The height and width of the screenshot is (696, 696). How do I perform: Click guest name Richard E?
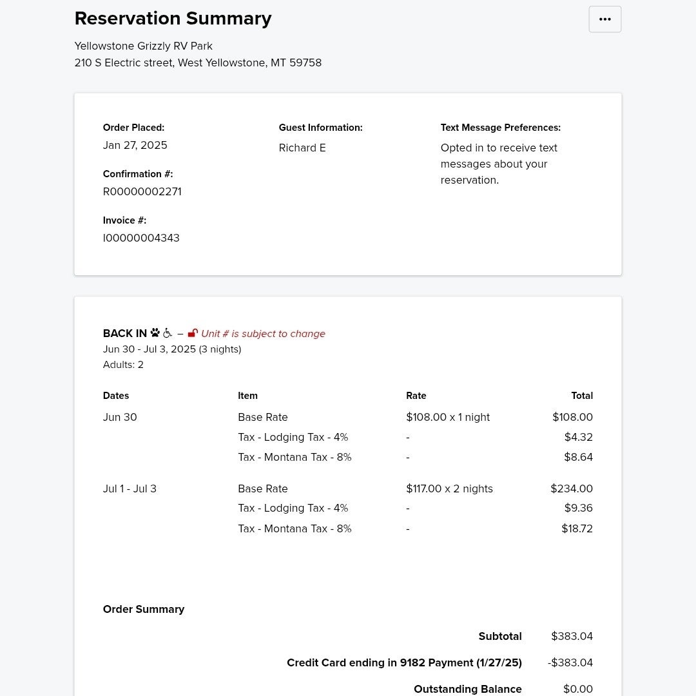[x=302, y=148]
